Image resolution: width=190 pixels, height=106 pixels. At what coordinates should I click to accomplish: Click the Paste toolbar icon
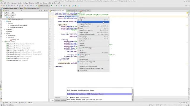click(x=22, y=6)
